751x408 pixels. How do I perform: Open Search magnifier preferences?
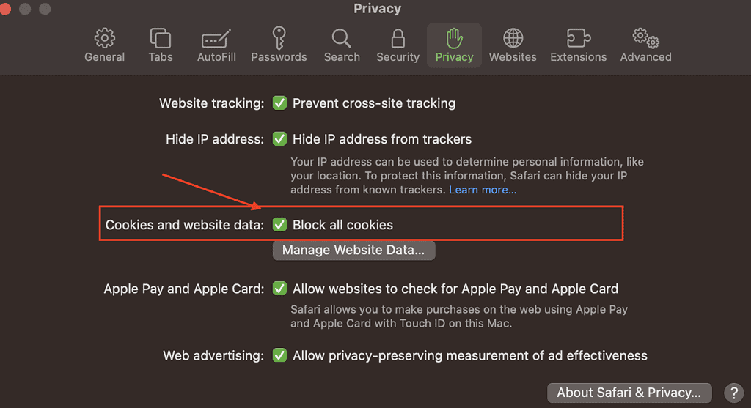[342, 38]
